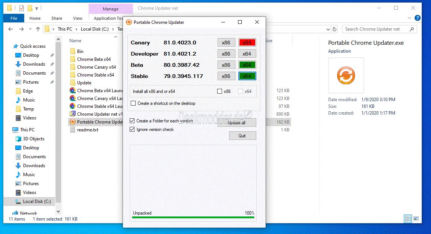Screen dimensions: 431x234
Task: Install Canary x86 version
Action: [x=226, y=43]
